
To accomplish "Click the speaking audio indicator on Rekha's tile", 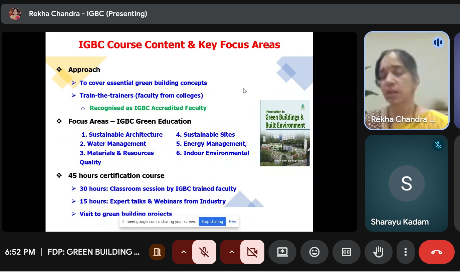I will (x=438, y=42).
